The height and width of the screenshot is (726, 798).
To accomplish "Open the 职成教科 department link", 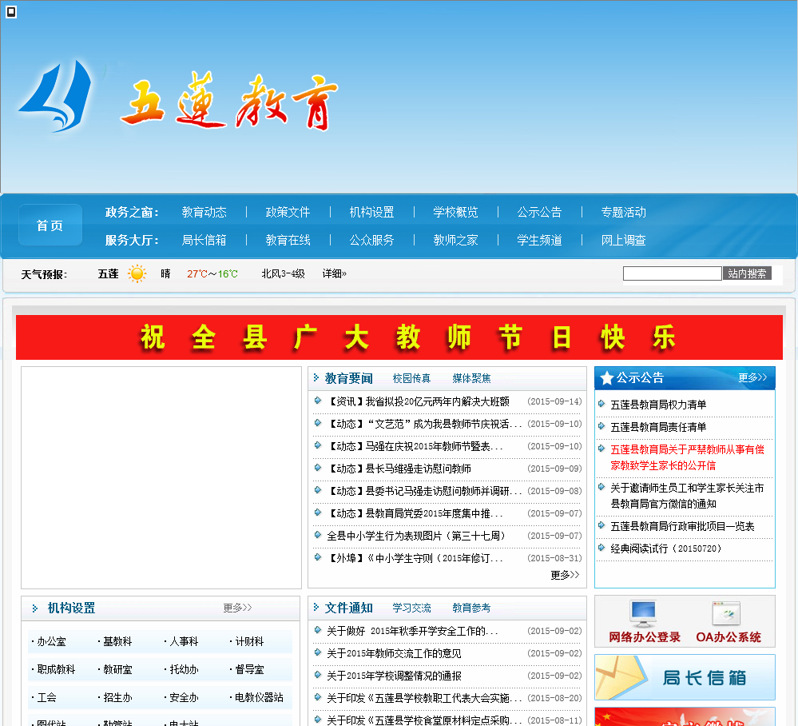I will click(56, 669).
